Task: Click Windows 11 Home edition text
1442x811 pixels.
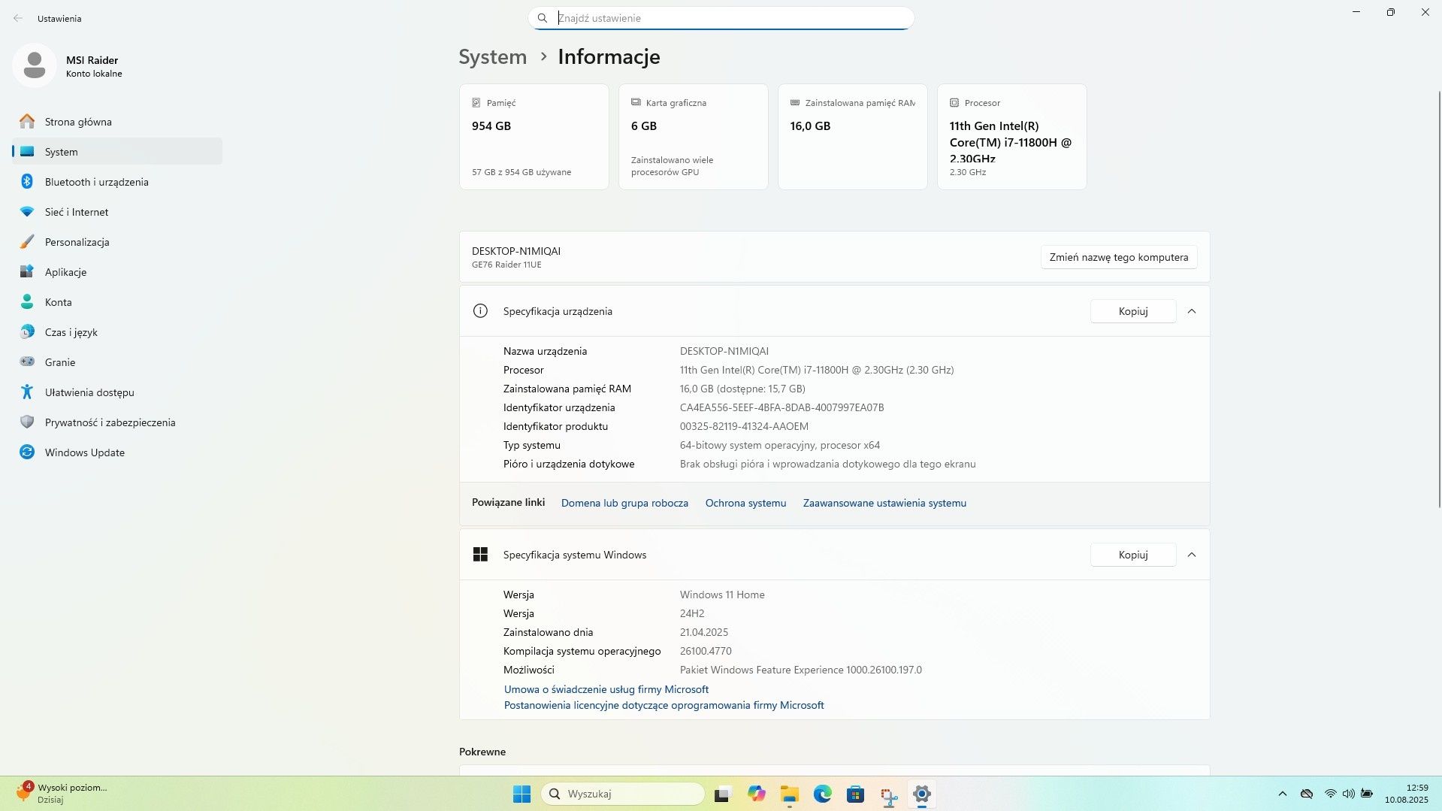Action: pyautogui.click(x=722, y=595)
